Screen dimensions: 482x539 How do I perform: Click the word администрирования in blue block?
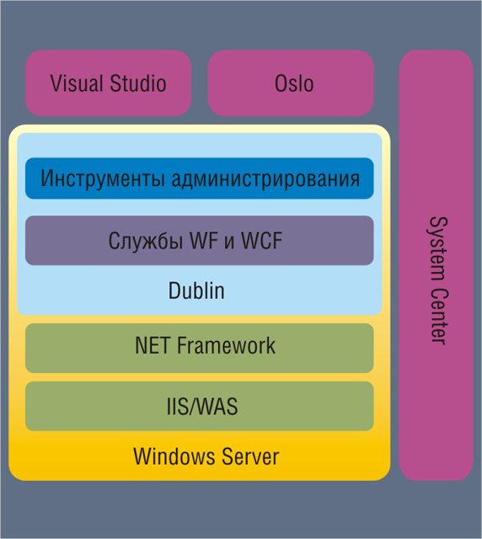pyautogui.click(x=265, y=179)
